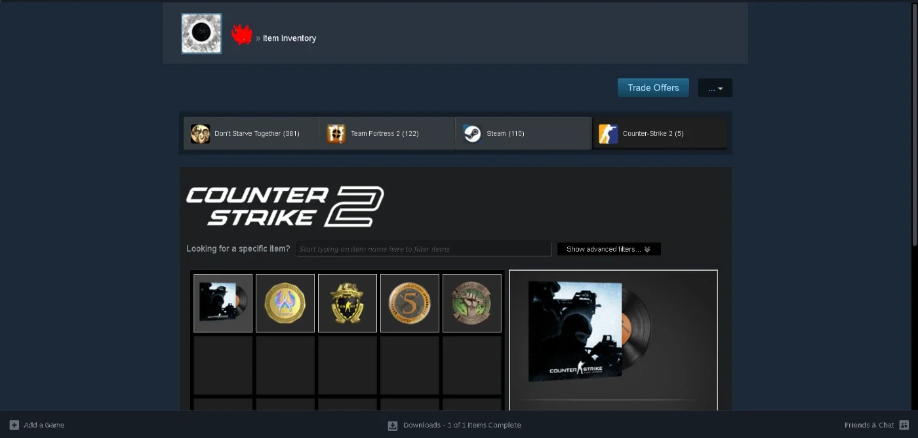Click the 'Looking for a specific item?' label
This screenshot has width=918, height=438.
click(238, 249)
